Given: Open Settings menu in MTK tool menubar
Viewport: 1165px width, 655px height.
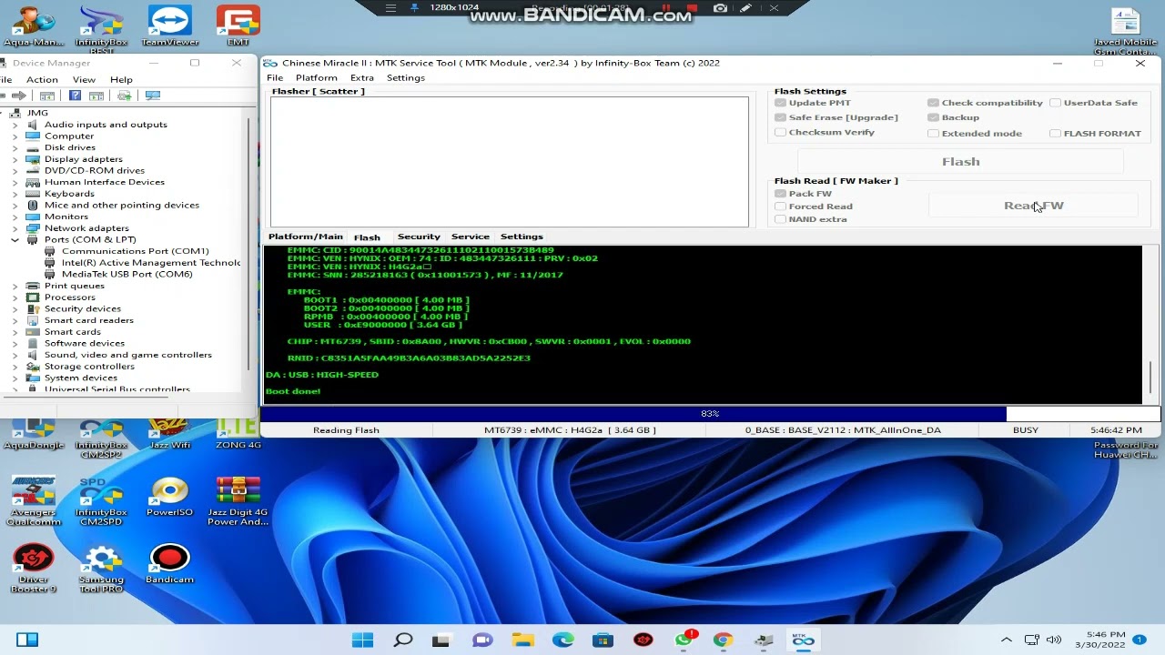Looking at the screenshot, I should click(x=406, y=78).
